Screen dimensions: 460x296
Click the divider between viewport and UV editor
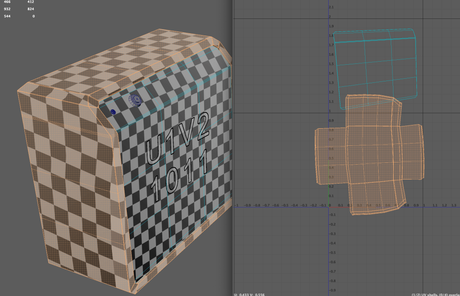pos(232,148)
